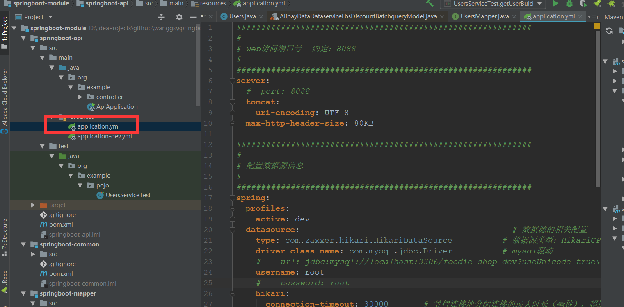
Task: Expand the controller package
Action: coord(80,97)
